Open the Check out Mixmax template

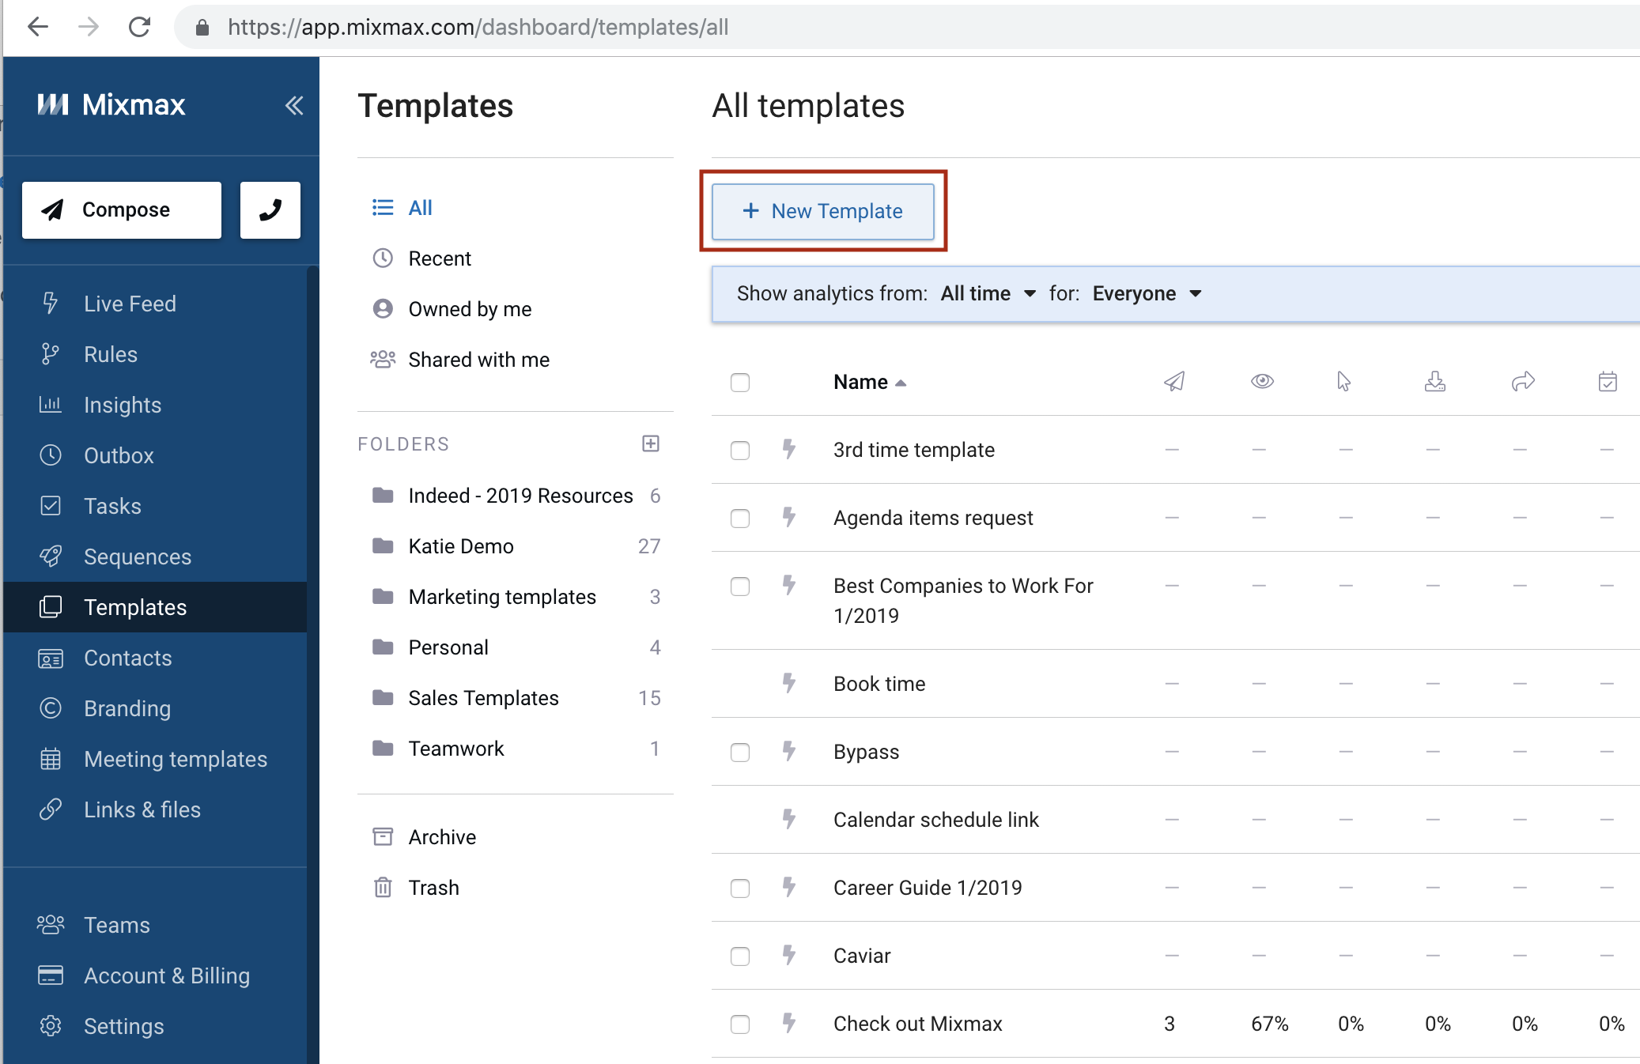(918, 1024)
